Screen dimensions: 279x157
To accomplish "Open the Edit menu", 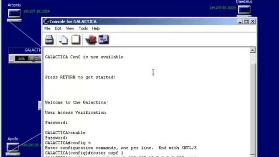I will tap(58, 28).
